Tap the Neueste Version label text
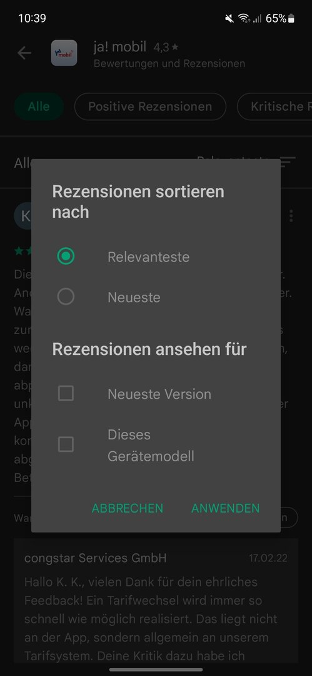This screenshot has width=312, height=676. coord(159,394)
